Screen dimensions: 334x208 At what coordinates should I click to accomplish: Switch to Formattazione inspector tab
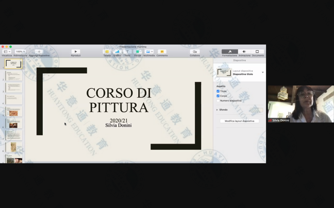[x=229, y=51]
